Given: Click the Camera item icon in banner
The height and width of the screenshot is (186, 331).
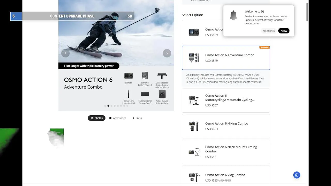Looking at the screenshot, I should [x=129, y=76].
